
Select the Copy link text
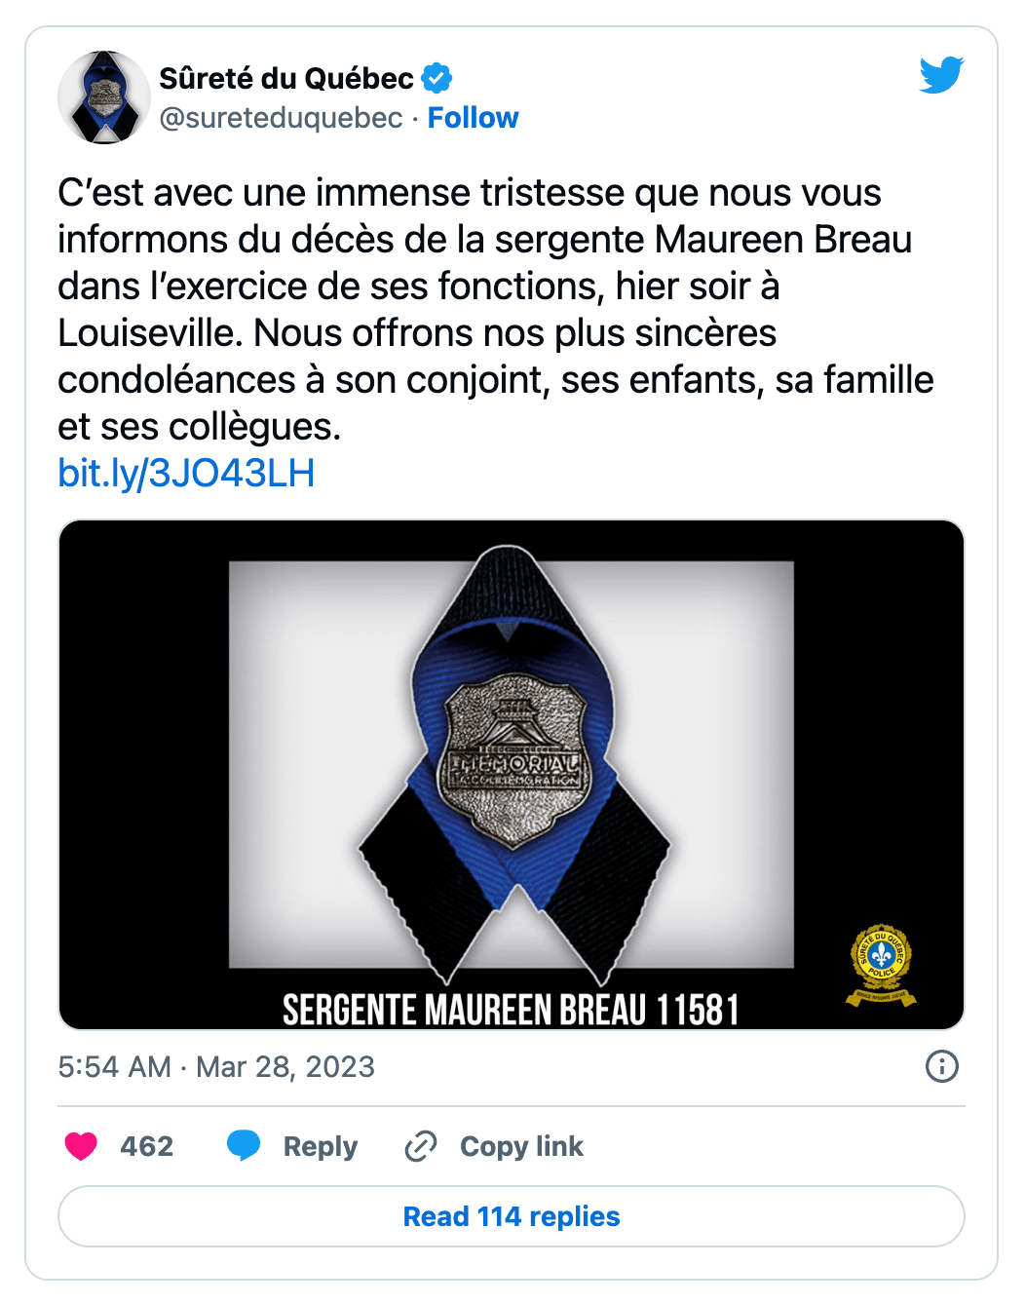pos(521,1146)
